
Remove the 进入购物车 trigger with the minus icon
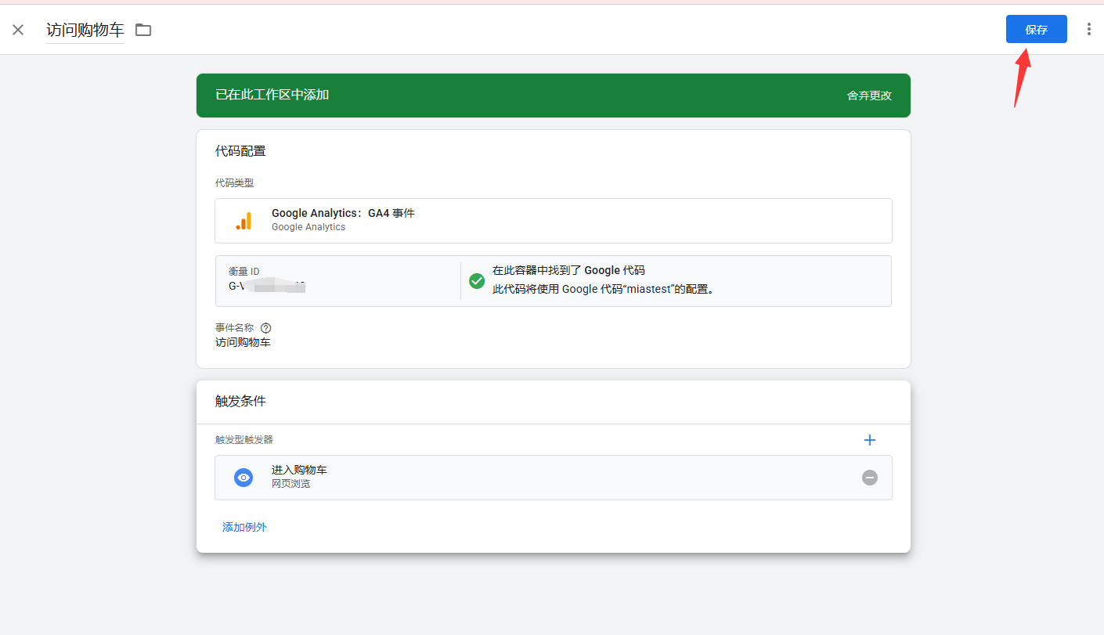[x=869, y=478]
